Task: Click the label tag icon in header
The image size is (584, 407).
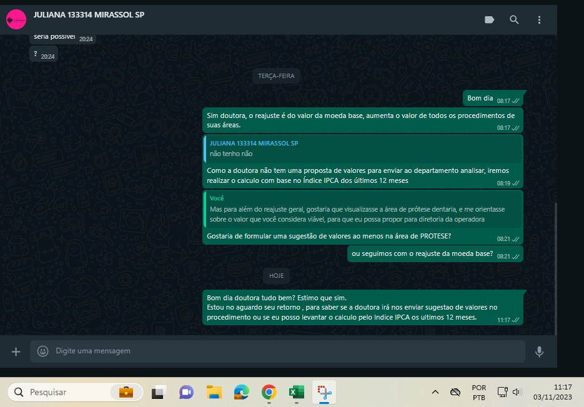Action: (490, 20)
